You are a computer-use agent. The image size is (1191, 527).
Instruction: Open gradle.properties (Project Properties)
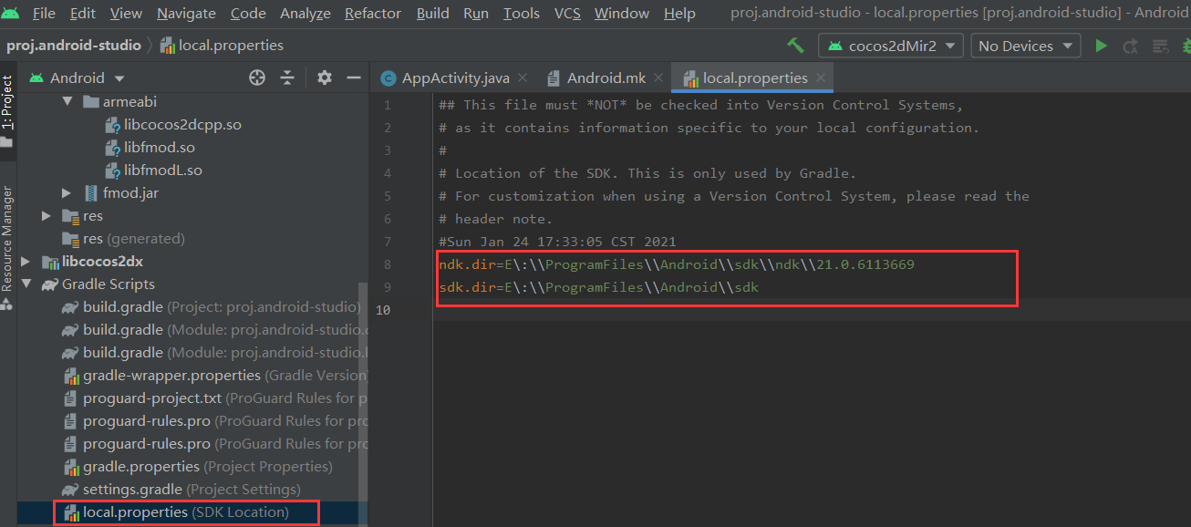[x=197, y=467]
